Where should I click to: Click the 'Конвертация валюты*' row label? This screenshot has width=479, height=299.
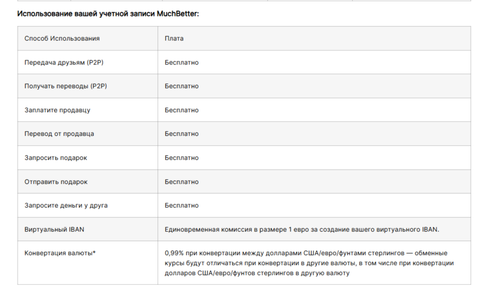click(x=60, y=253)
